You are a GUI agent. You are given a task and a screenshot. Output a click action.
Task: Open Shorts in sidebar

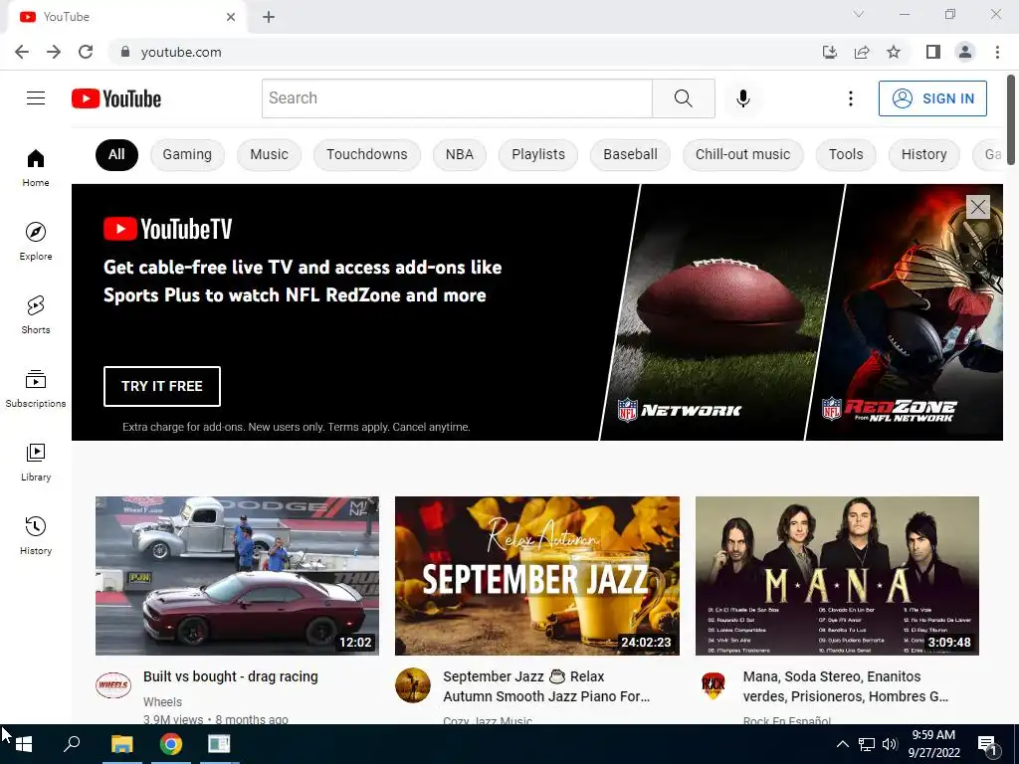pos(36,314)
